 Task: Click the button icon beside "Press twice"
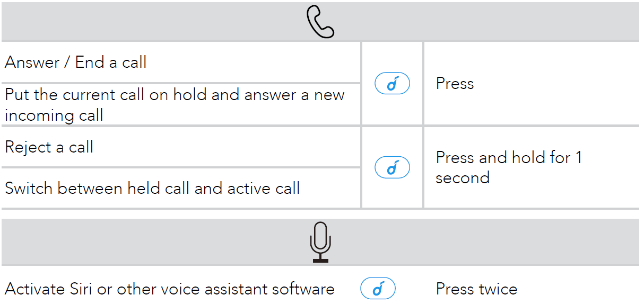pos(378,289)
